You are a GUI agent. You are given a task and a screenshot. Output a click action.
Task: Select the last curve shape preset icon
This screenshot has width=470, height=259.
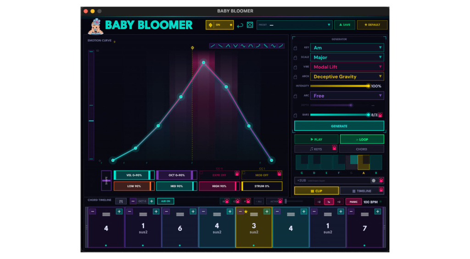tap(281, 46)
